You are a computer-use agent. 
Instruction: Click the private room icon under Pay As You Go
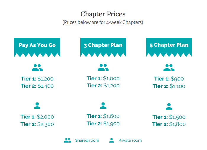pyautogui.click(x=37, y=105)
